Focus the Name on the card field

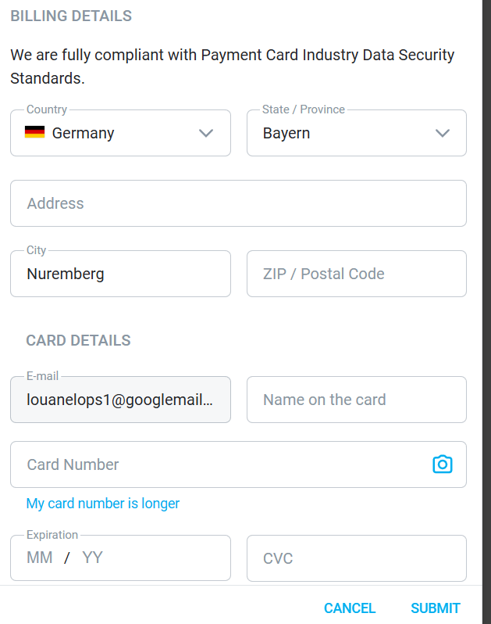[356, 400]
